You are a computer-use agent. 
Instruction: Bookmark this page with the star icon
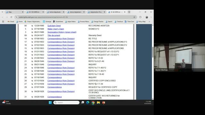coord(134,17)
